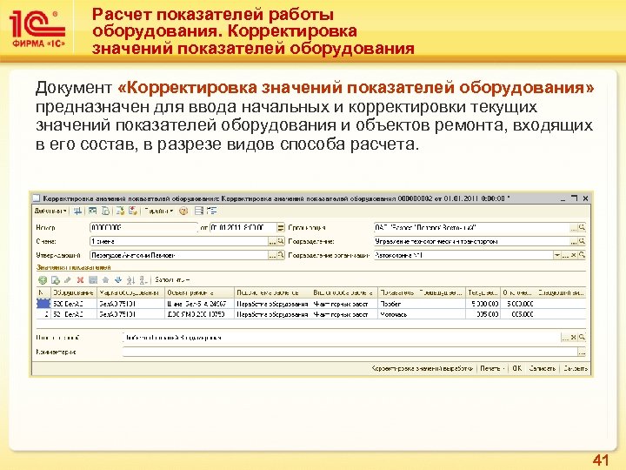Click the document date input field

coord(243,227)
